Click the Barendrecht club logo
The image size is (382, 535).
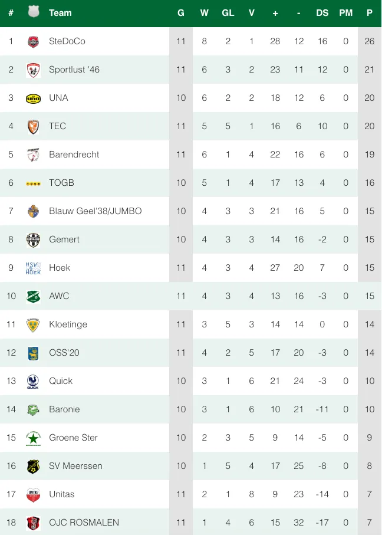pyautogui.click(x=34, y=155)
